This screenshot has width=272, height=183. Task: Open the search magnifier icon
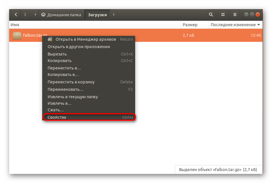(211, 15)
